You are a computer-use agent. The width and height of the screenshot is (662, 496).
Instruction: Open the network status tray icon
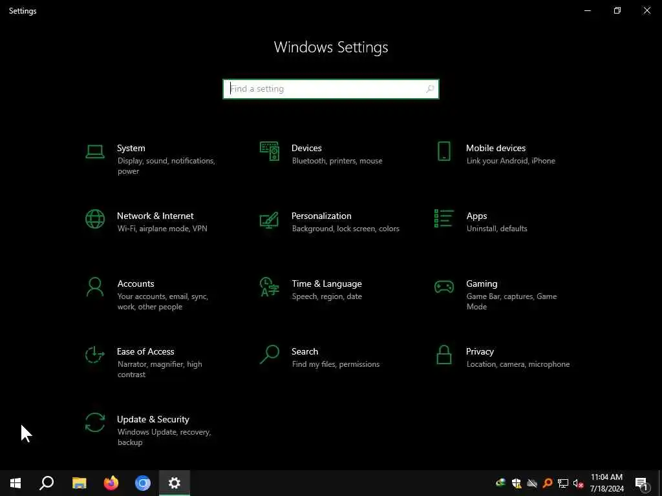point(563,483)
